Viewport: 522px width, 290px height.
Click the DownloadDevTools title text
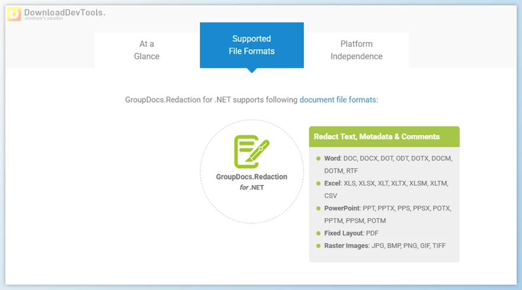click(65, 12)
